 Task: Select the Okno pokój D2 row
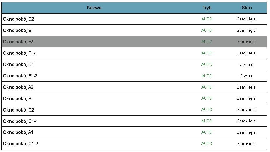click(x=134, y=19)
